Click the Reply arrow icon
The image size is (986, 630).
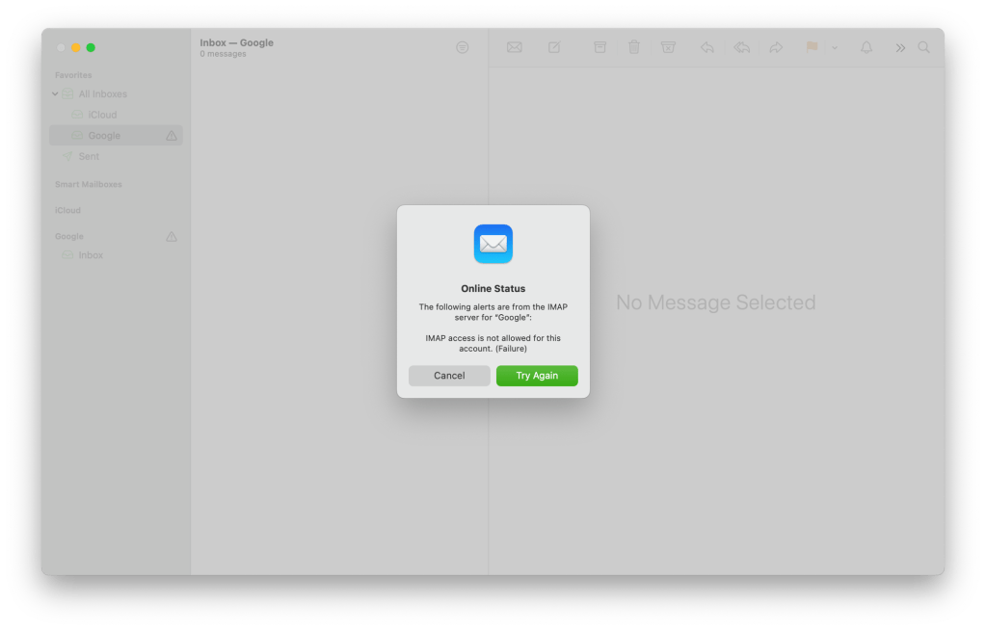(x=706, y=46)
